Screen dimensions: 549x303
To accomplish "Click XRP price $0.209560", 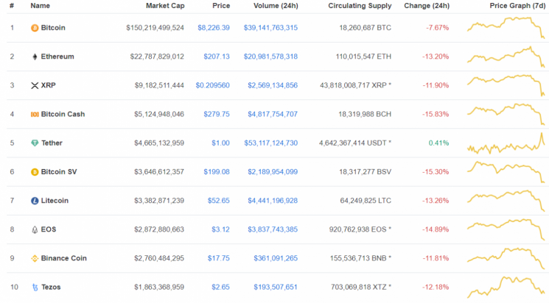I will coord(212,85).
